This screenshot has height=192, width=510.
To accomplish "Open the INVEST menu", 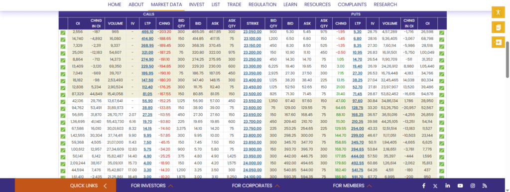I will (196, 4).
